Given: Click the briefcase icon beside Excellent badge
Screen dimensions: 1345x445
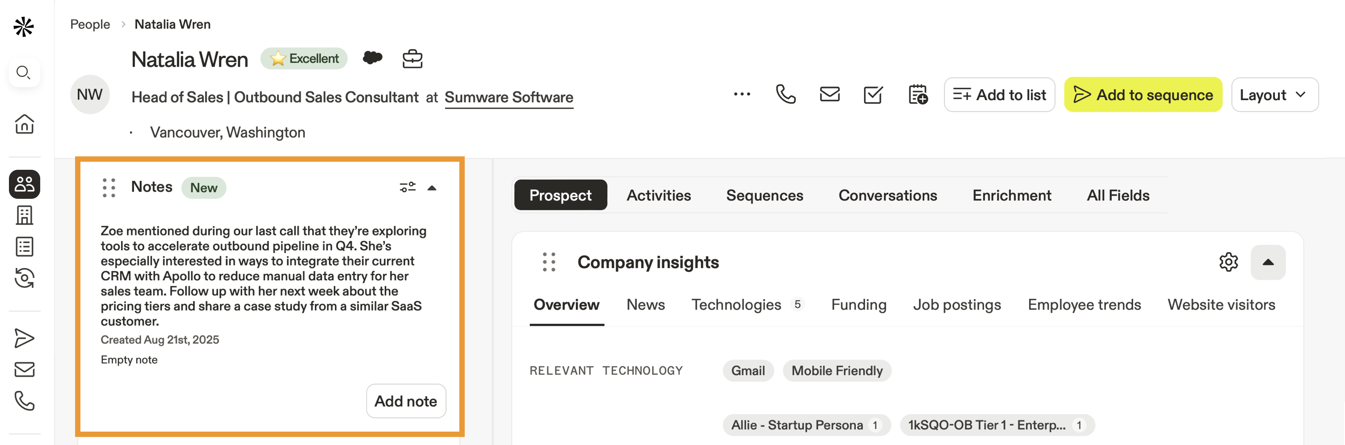Looking at the screenshot, I should tap(412, 59).
